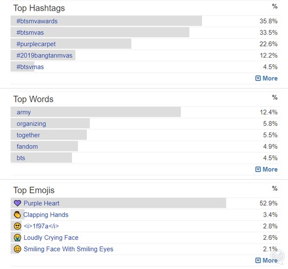288x269 pixels.
Task: Select the #purplecarpet hashtag
Action: pyautogui.click(x=36, y=44)
